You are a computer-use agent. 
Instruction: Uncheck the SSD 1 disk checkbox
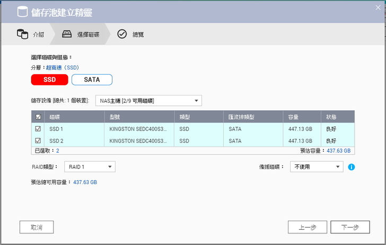tap(38, 128)
